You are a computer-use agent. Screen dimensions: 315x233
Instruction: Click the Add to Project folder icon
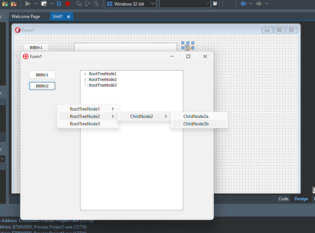[5, 4]
